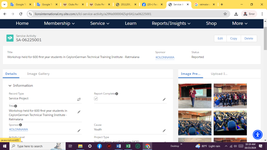Select the Image Preview tab
This screenshot has height=150, width=267.
[x=191, y=74]
